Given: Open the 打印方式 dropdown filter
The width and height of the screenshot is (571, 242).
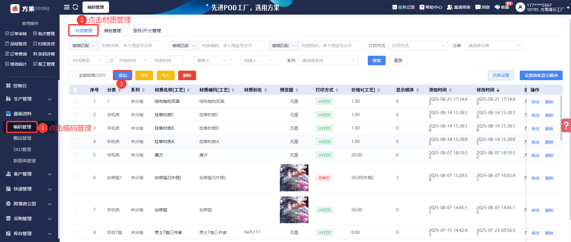Looking at the screenshot, I should click(418, 46).
